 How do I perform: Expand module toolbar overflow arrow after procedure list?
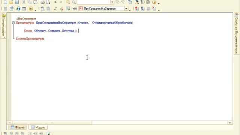click(130, 10)
